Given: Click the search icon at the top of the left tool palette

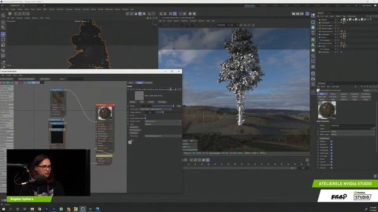Looking at the screenshot, I should [x=3, y=15].
